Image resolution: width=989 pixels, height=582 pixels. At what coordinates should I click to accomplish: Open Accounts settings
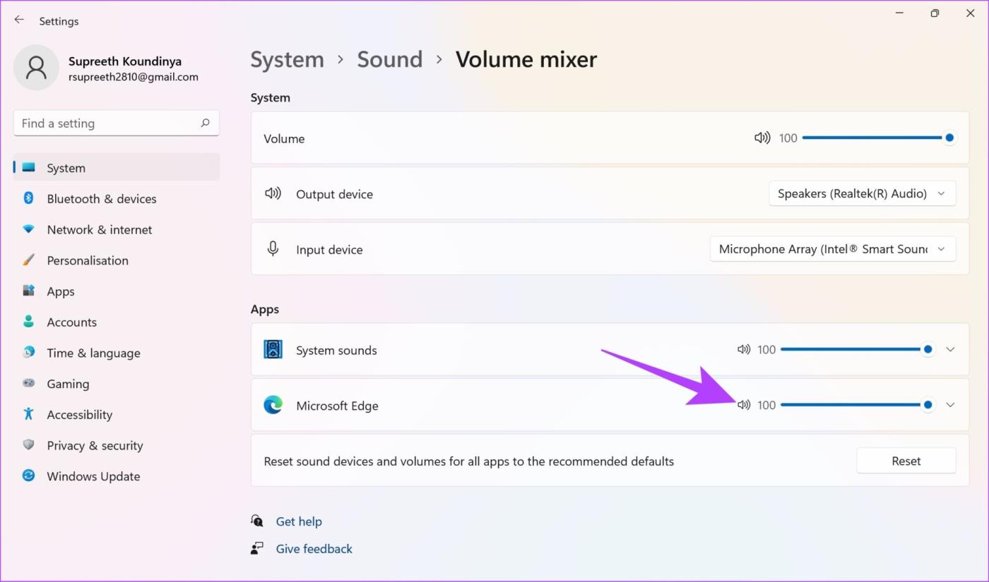(117, 322)
